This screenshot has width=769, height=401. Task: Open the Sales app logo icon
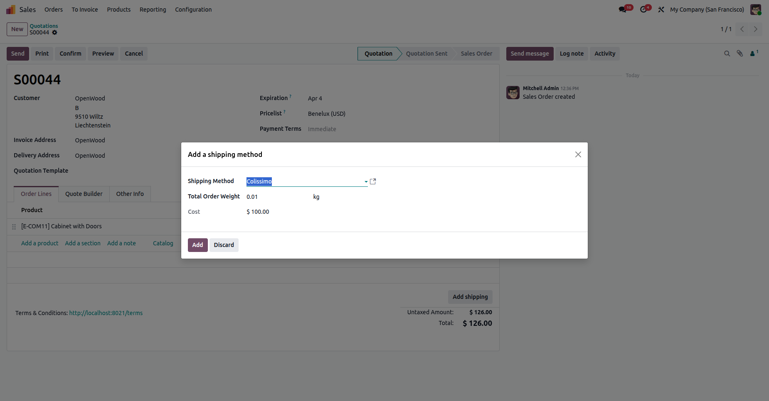tap(11, 10)
